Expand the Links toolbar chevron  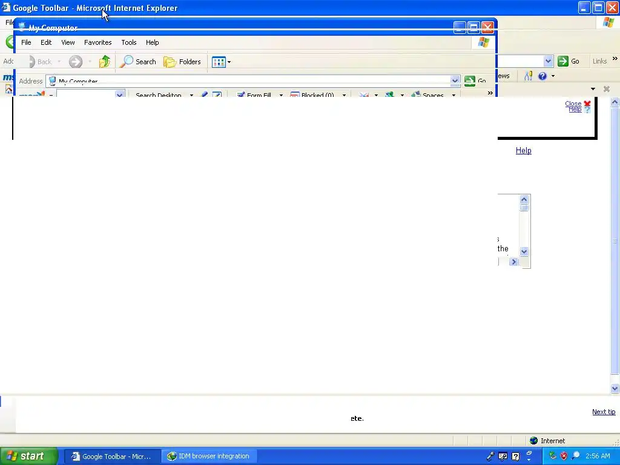tap(615, 59)
